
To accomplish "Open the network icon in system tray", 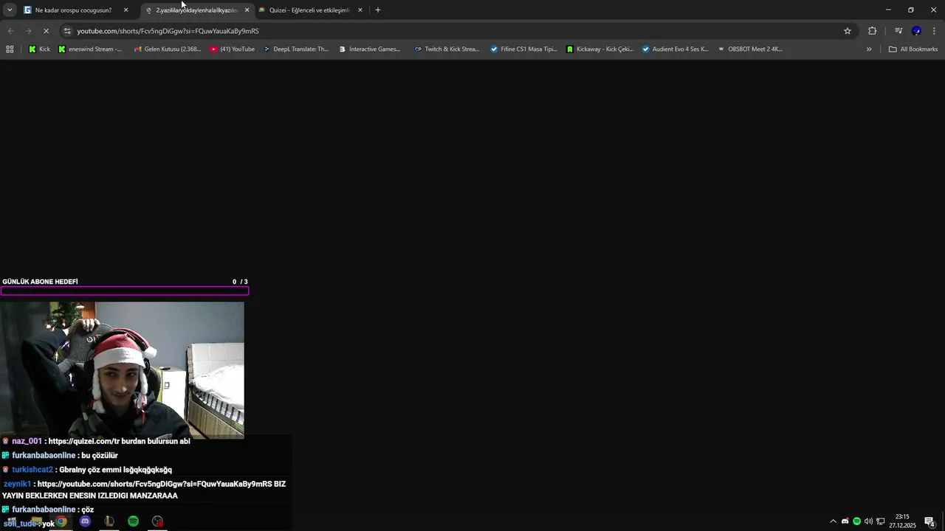I will 880,521.
